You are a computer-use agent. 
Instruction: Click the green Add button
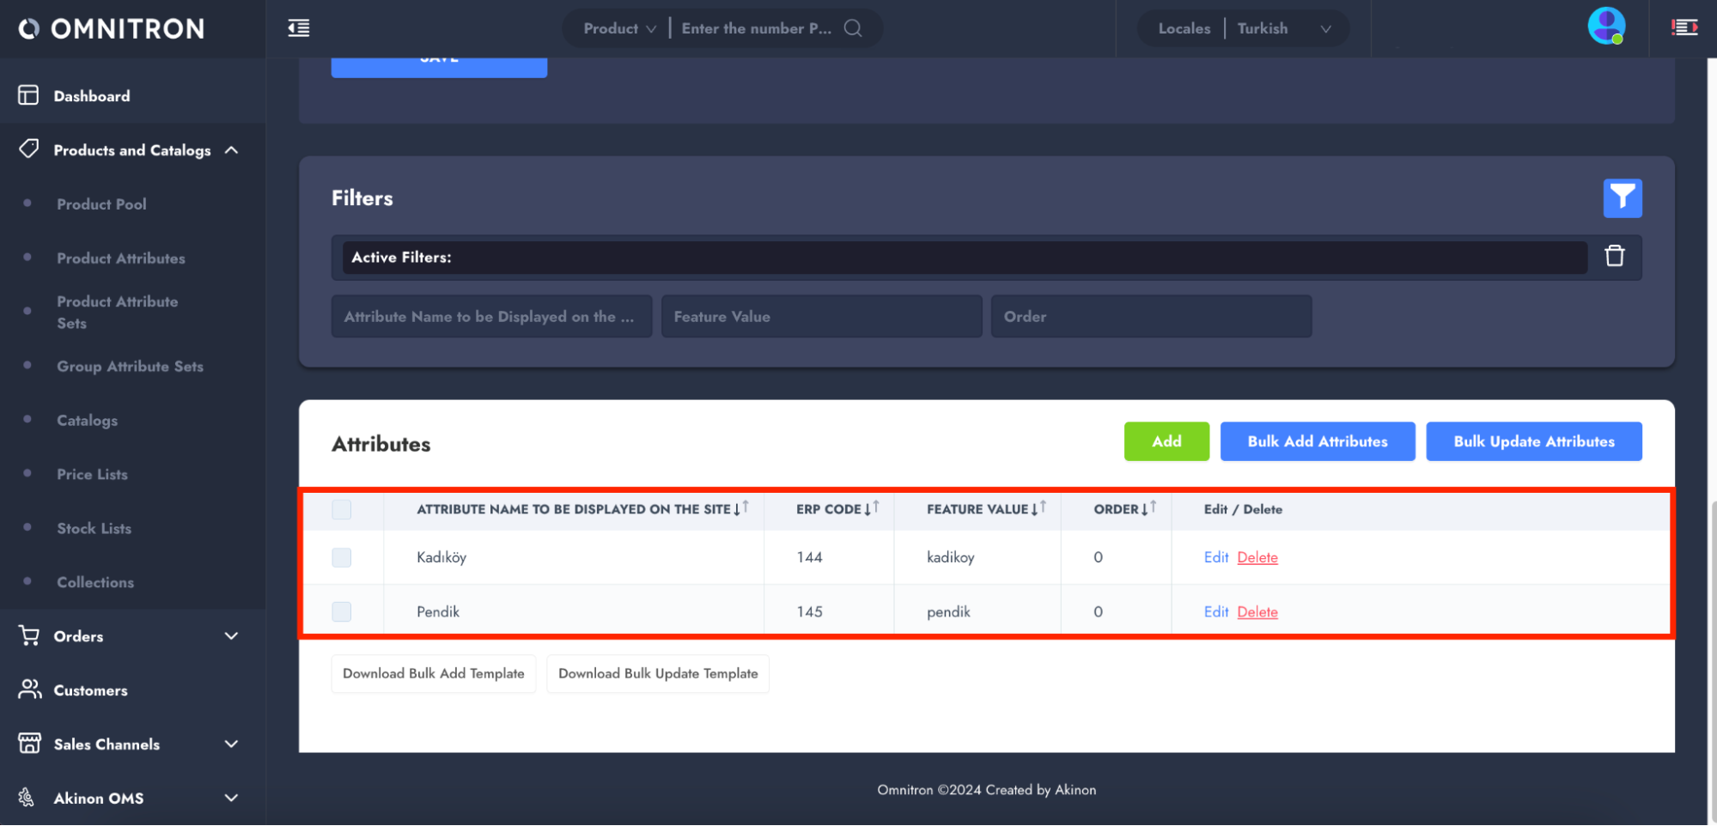(x=1166, y=441)
